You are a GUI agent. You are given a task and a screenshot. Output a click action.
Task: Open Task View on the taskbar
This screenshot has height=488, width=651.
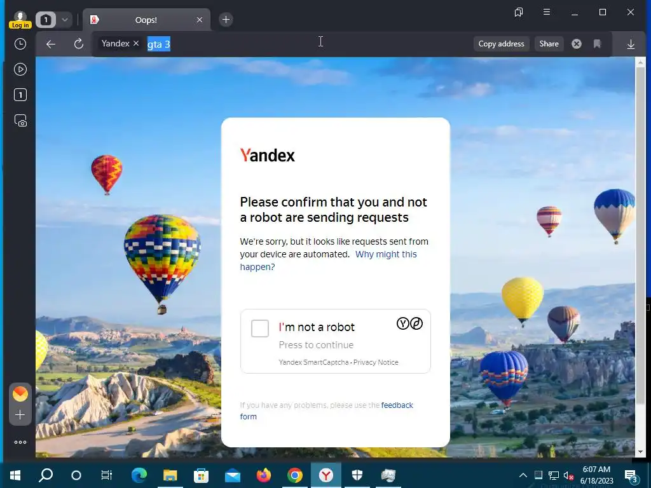(107, 475)
